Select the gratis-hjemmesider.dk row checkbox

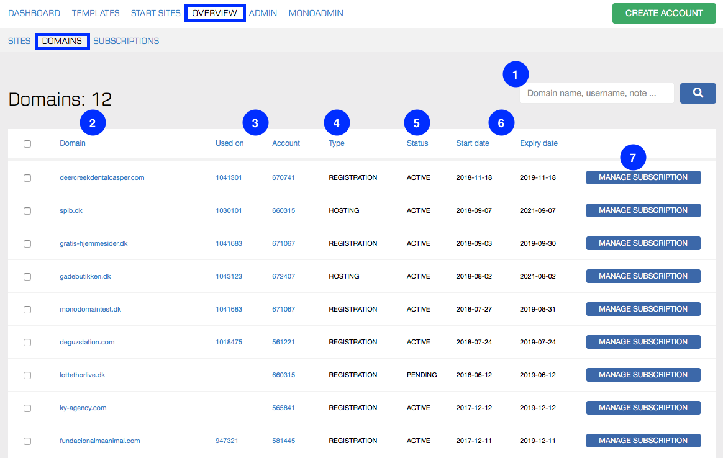[27, 244]
